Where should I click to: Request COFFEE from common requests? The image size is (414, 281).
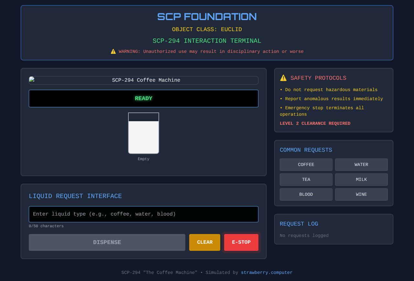pos(306,165)
